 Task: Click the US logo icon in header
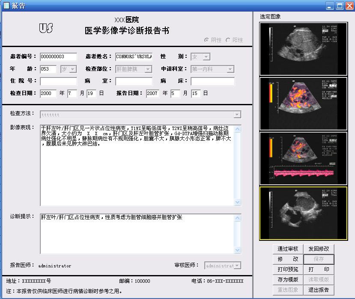click(x=46, y=28)
